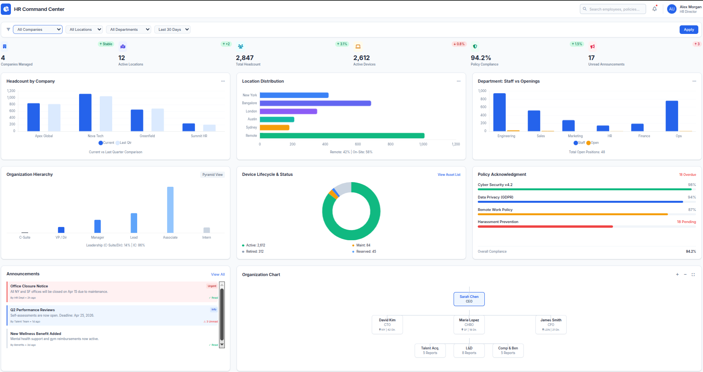Click the Total Headcount people icon
Viewport: 703px width, 372px height.
(240, 46)
